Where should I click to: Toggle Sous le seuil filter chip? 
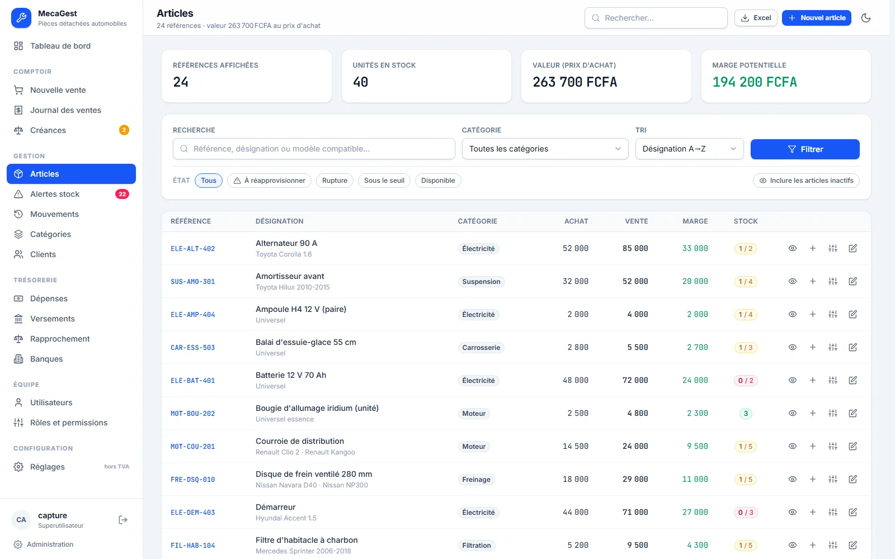[x=384, y=181]
